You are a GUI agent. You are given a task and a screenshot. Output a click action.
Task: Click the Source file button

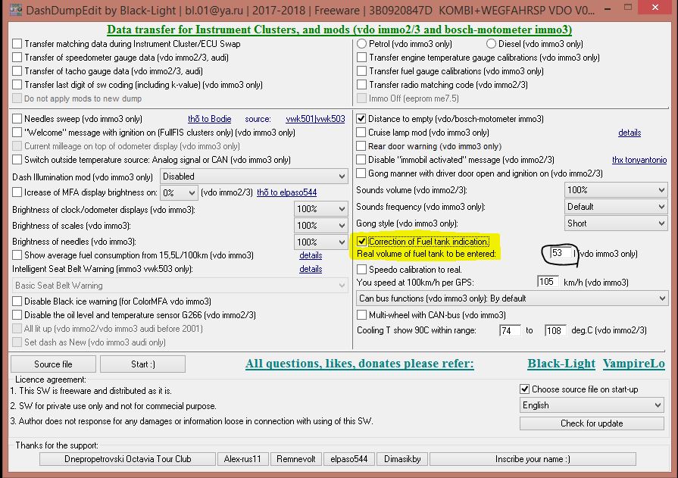[x=53, y=364]
